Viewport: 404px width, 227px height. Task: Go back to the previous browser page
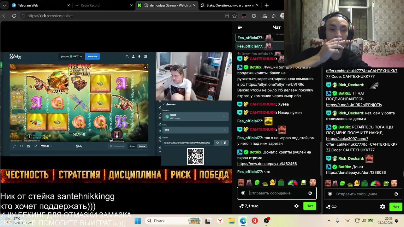[4, 16]
